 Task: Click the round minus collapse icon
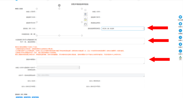pyautogui.click(x=86, y=10)
